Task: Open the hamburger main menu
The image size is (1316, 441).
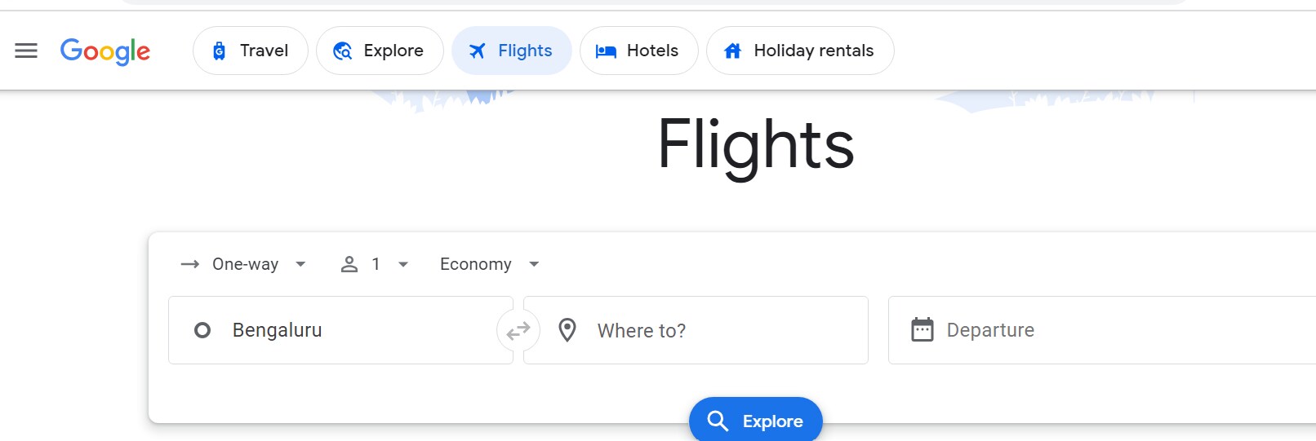Action: pos(26,51)
